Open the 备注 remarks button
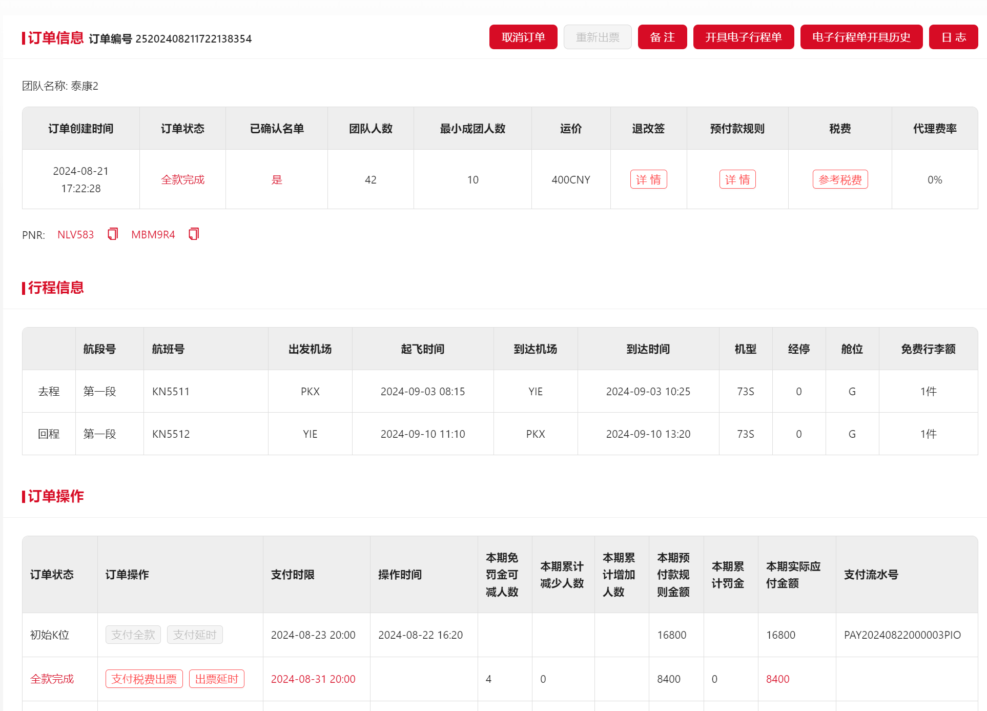987x711 pixels. [x=662, y=37]
